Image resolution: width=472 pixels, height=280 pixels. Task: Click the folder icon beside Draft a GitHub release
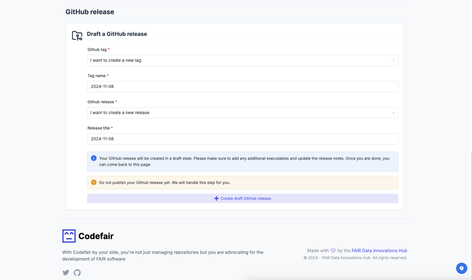pos(77,36)
